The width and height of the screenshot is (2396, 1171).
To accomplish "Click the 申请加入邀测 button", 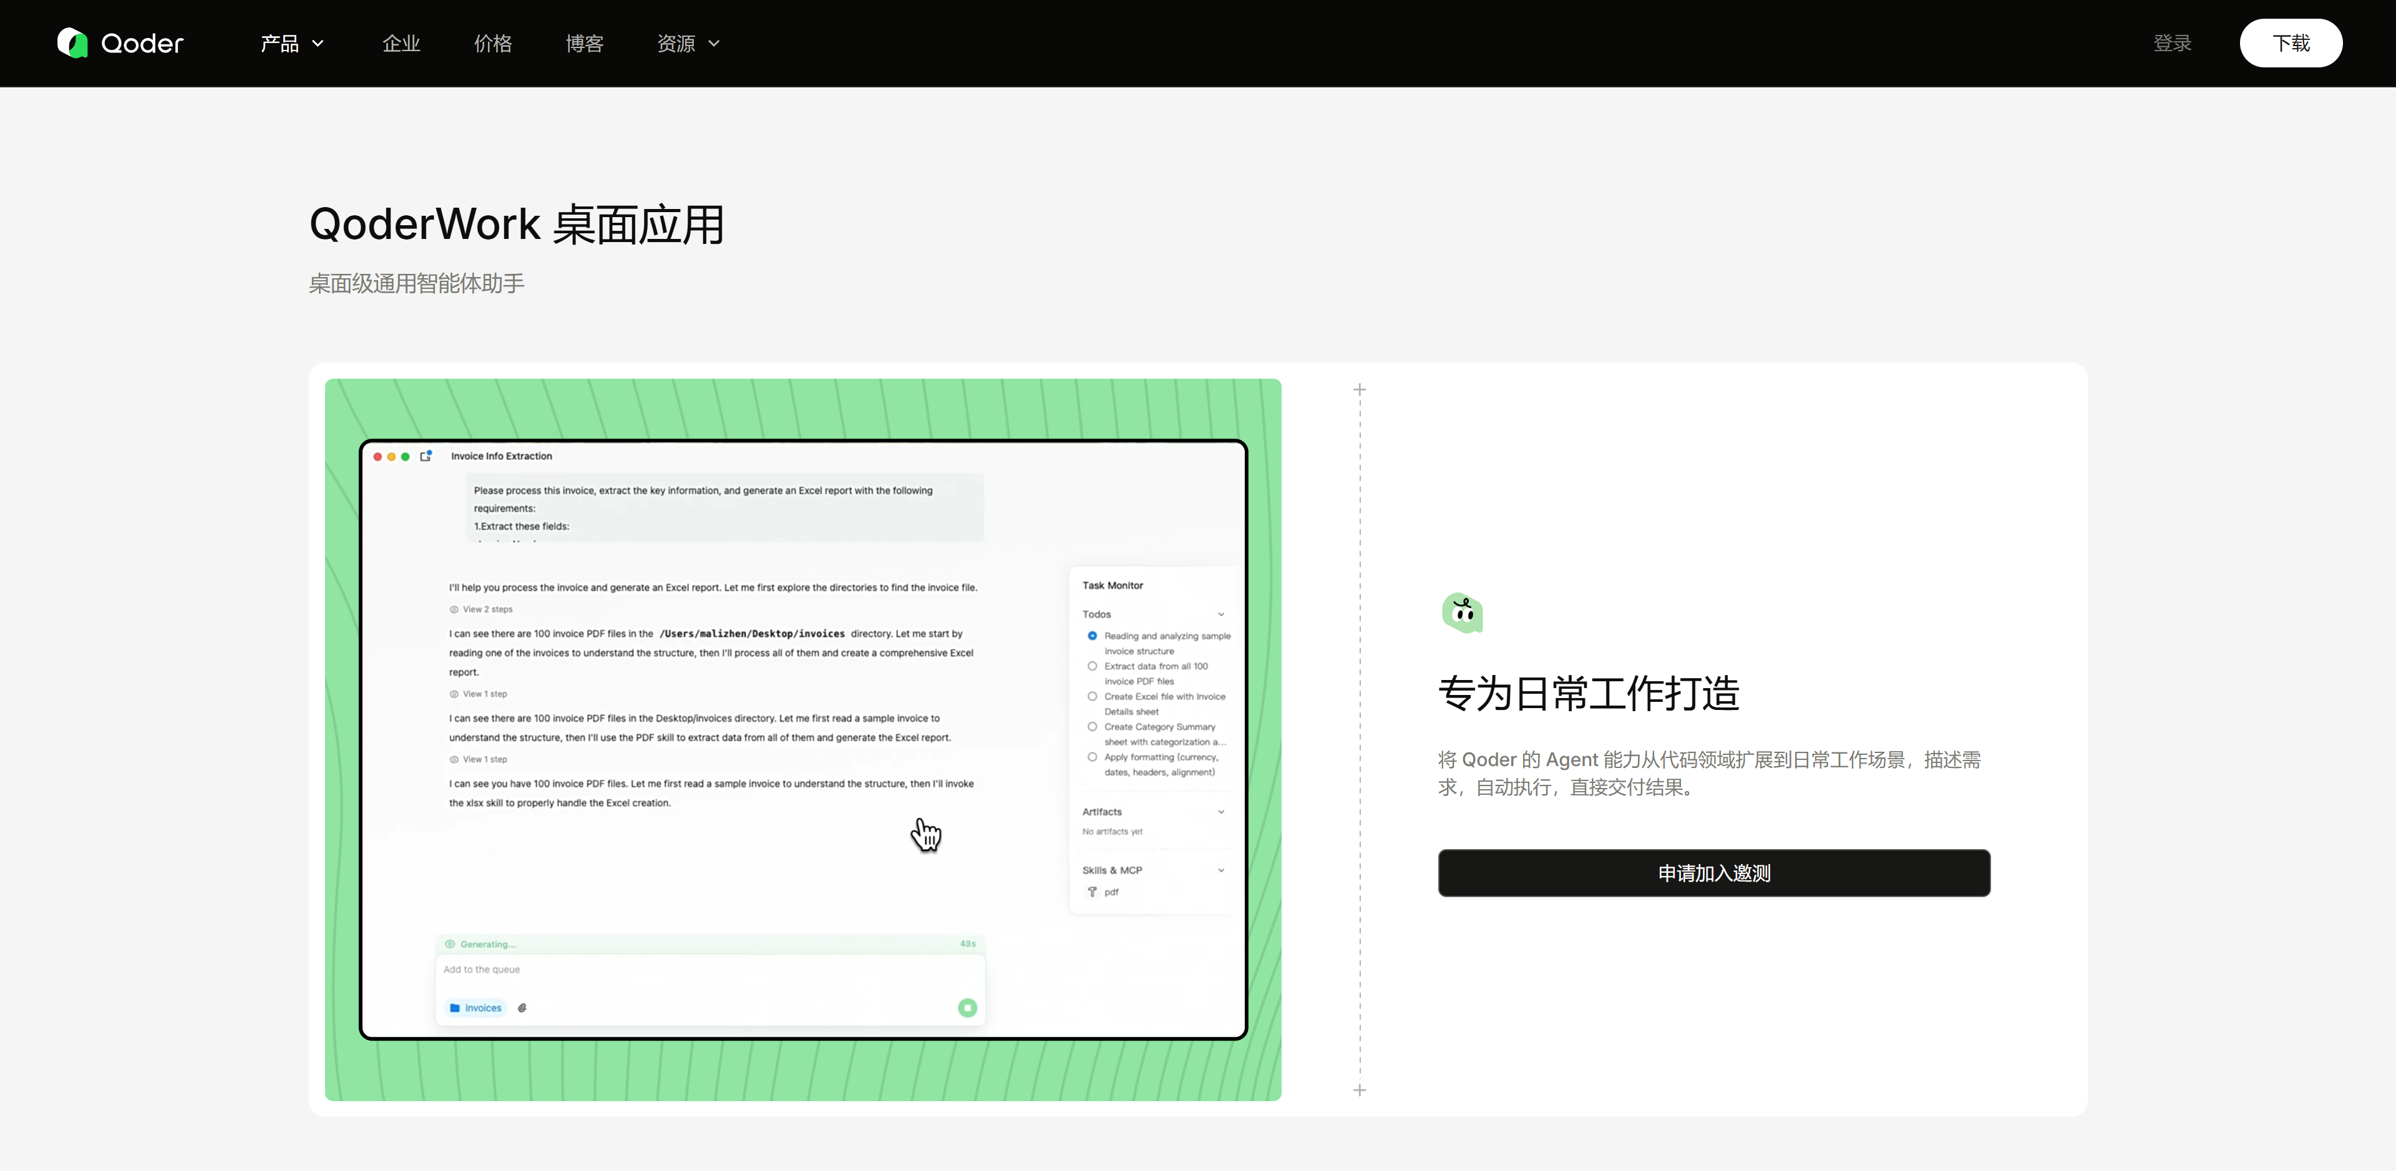I will (x=1713, y=872).
